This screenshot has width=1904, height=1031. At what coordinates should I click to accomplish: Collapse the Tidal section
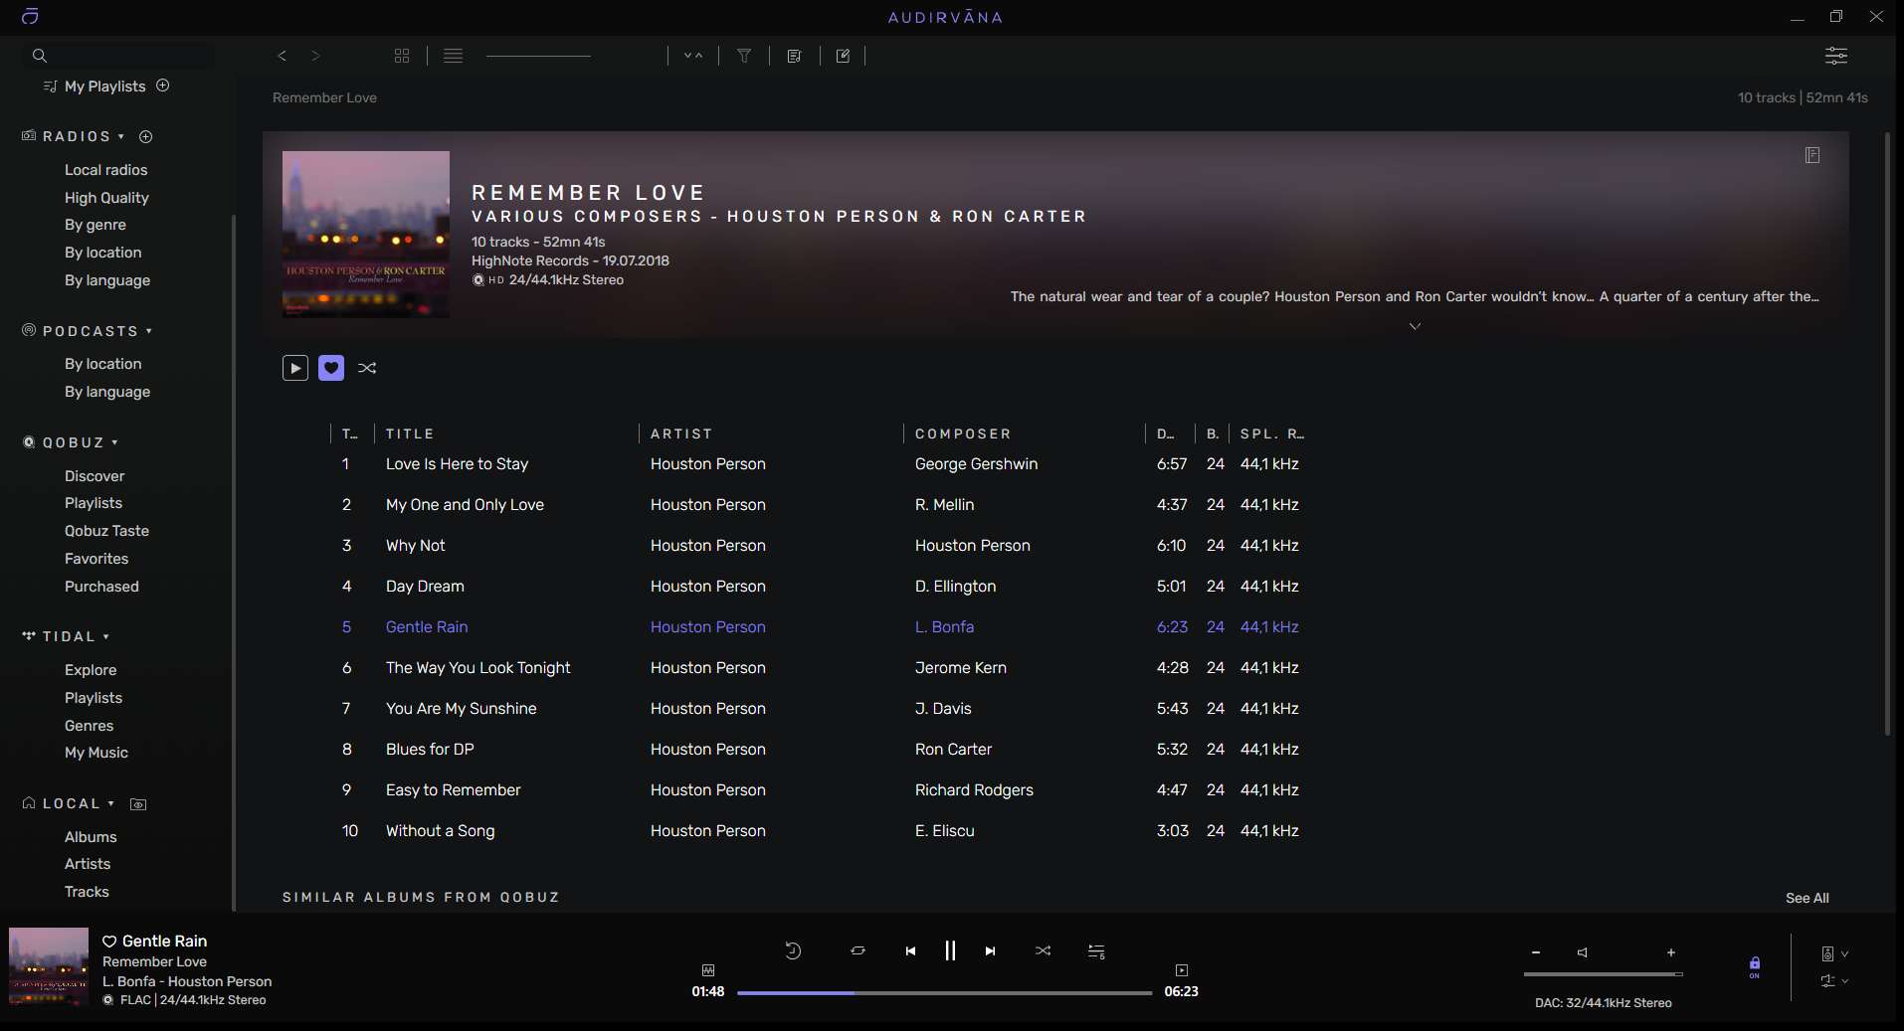pyautogui.click(x=106, y=636)
